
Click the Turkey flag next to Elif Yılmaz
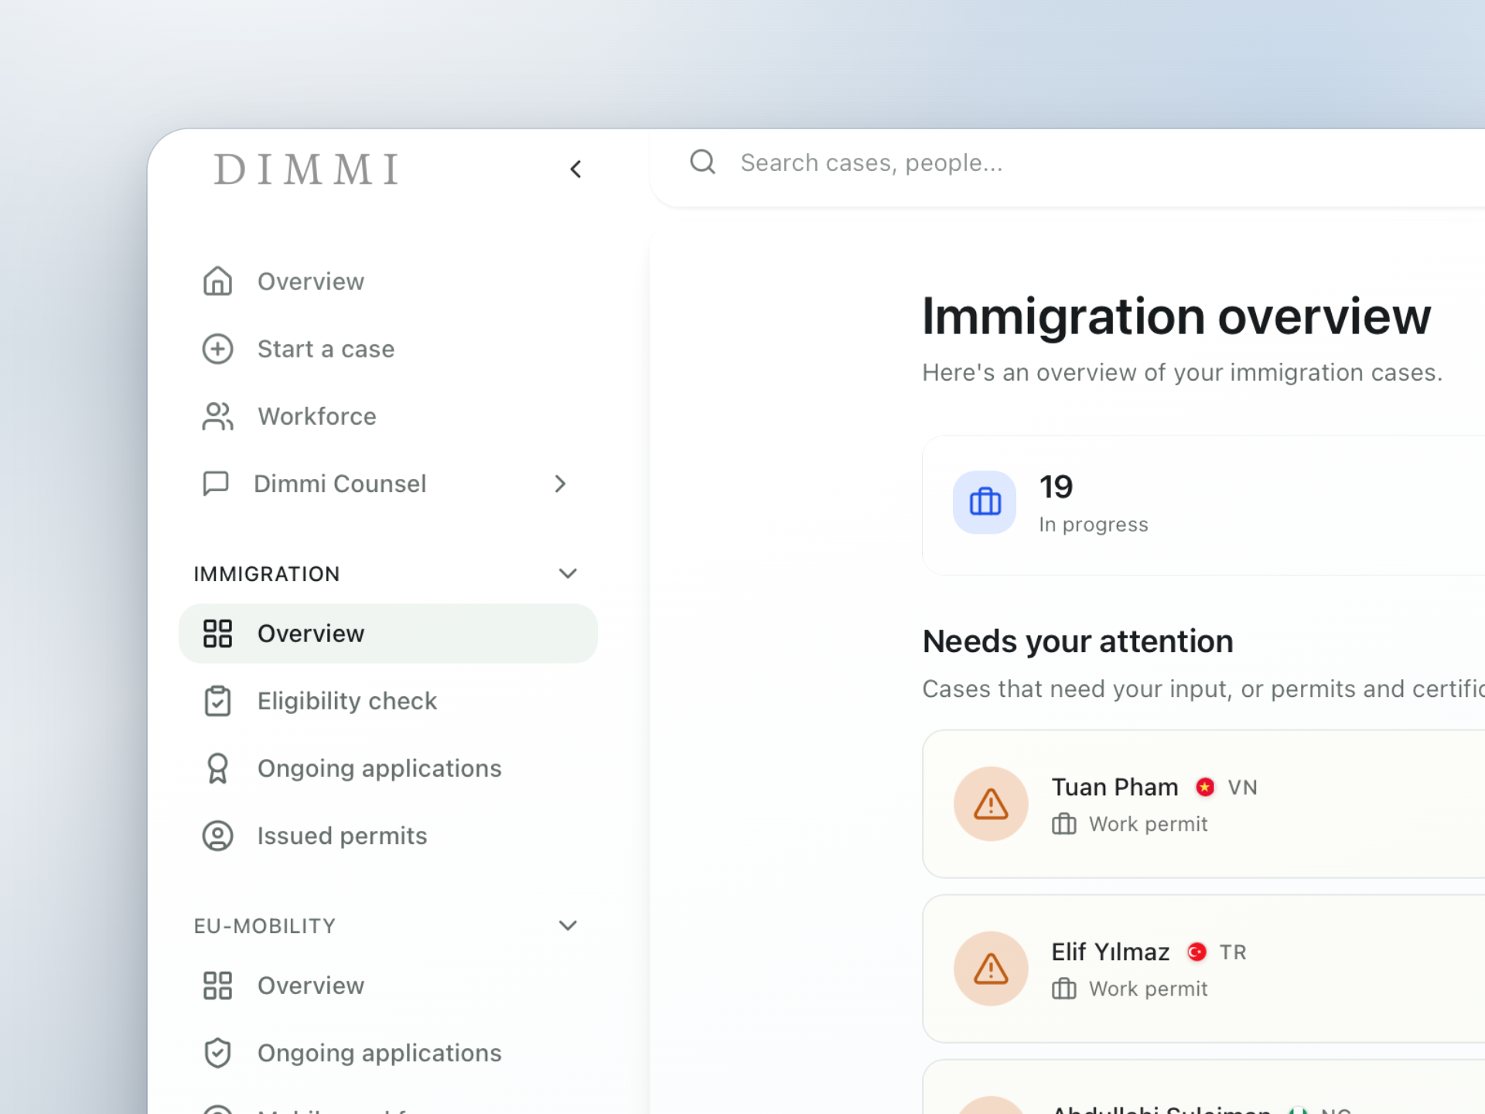coord(1197,952)
